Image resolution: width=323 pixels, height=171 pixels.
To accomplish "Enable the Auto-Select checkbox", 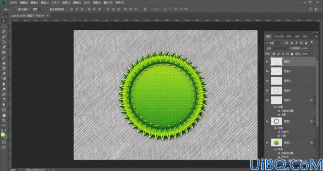I will 15,9.
